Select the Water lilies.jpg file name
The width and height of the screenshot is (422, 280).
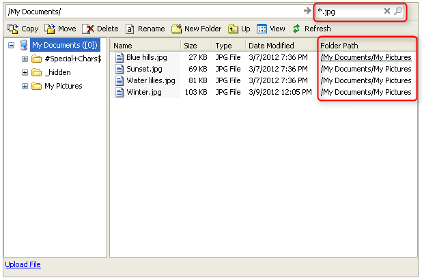click(151, 80)
